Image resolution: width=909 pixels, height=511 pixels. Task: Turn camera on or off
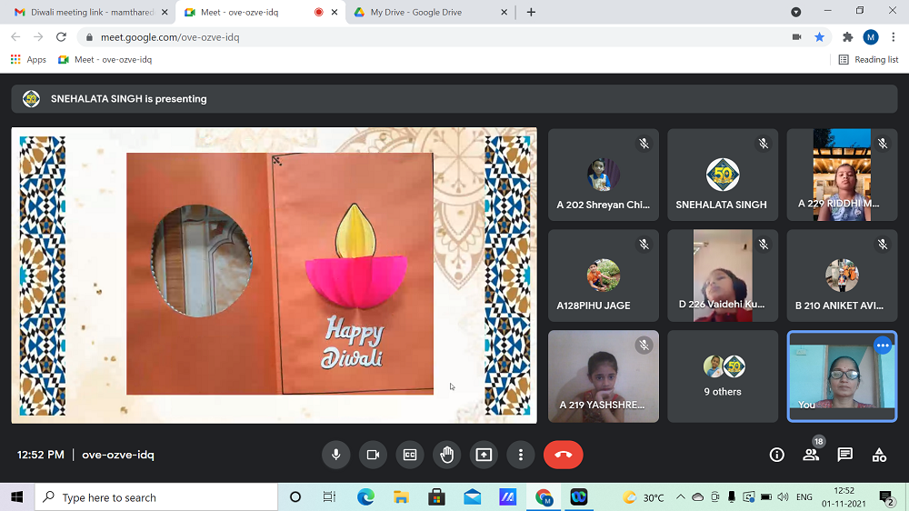pyautogui.click(x=373, y=455)
